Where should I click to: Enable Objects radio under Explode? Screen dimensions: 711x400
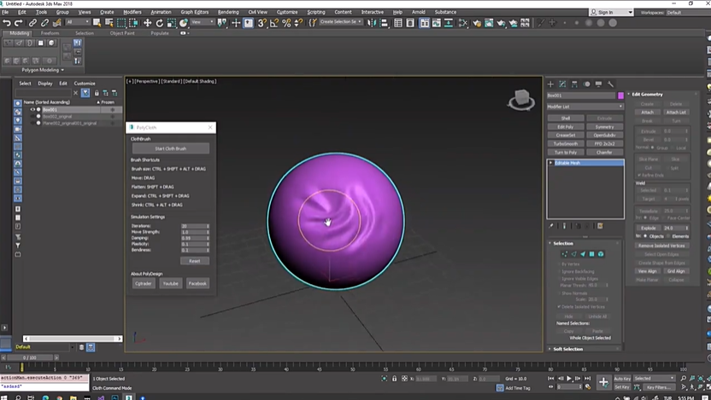[x=645, y=236]
